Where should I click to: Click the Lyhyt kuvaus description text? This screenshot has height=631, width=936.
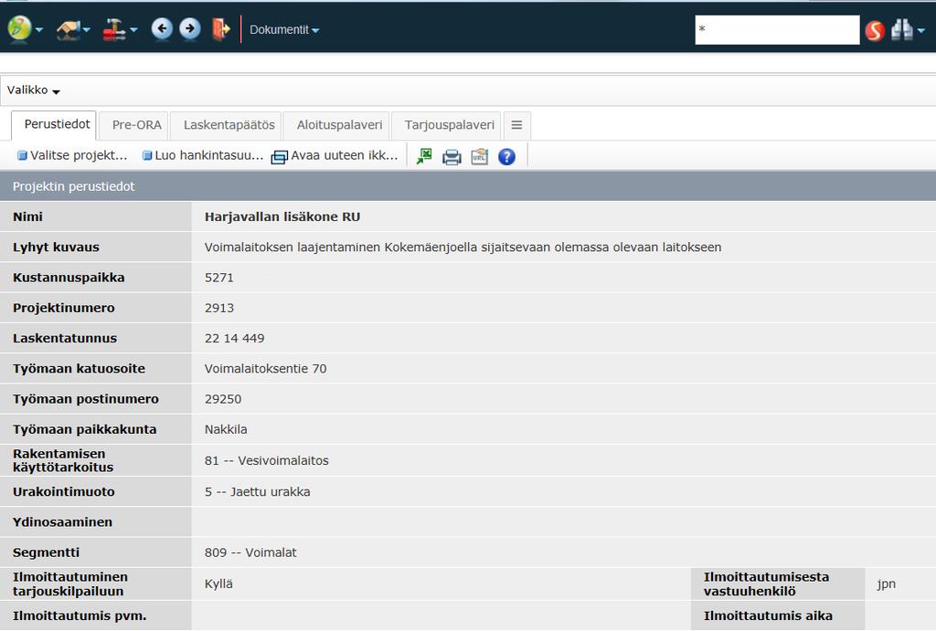(x=463, y=247)
